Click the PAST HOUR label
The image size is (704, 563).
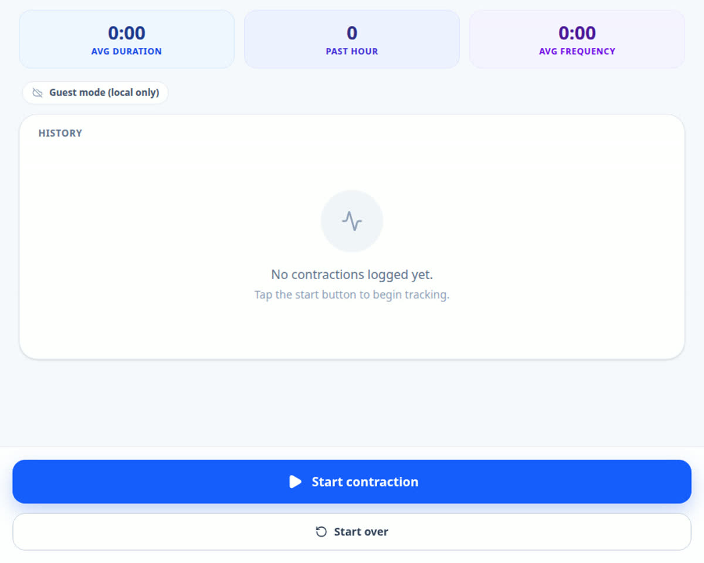pyautogui.click(x=352, y=52)
